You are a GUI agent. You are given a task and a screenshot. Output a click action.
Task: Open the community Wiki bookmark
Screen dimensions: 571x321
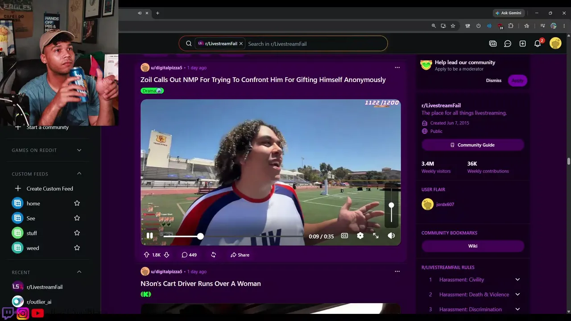click(x=472, y=246)
